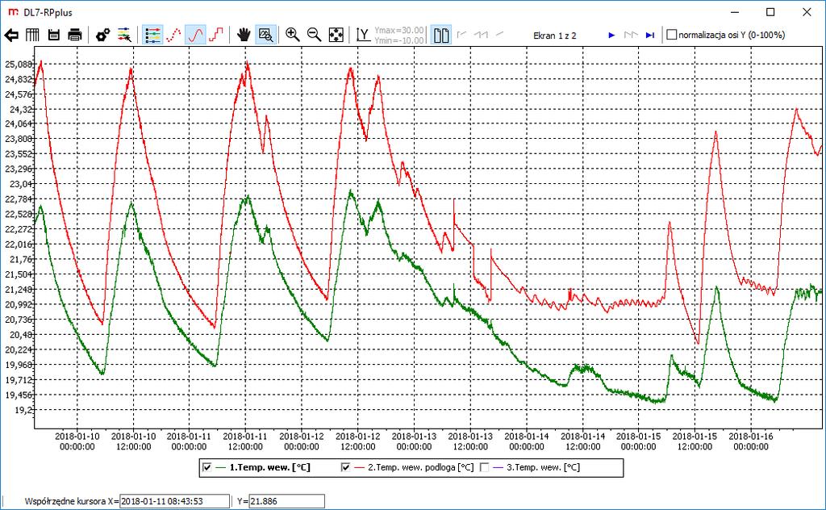Click the red 2.Temp. wew. podłoga legend label
This screenshot has width=826, height=510.
[421, 467]
